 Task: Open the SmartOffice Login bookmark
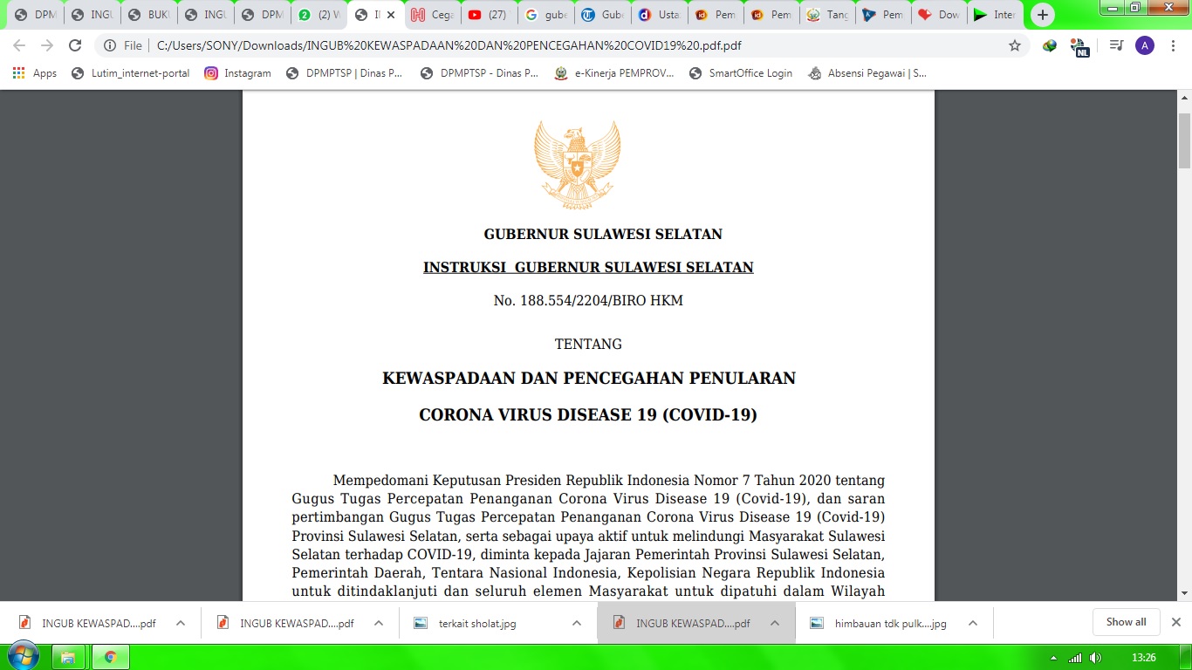[741, 73]
